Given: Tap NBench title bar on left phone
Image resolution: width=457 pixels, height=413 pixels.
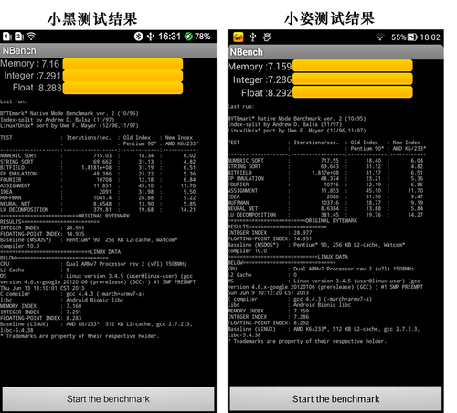Looking at the screenshot, I should (x=108, y=50).
